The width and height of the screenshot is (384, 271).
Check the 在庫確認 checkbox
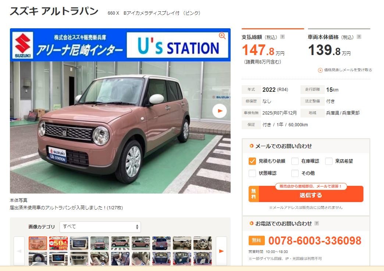pos(295,161)
